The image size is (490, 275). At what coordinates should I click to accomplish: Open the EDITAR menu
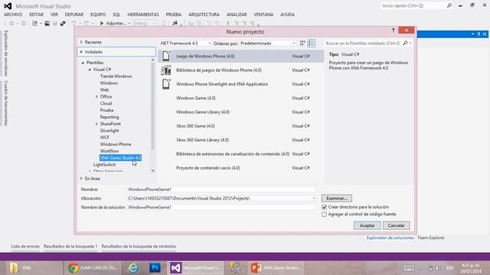click(37, 15)
